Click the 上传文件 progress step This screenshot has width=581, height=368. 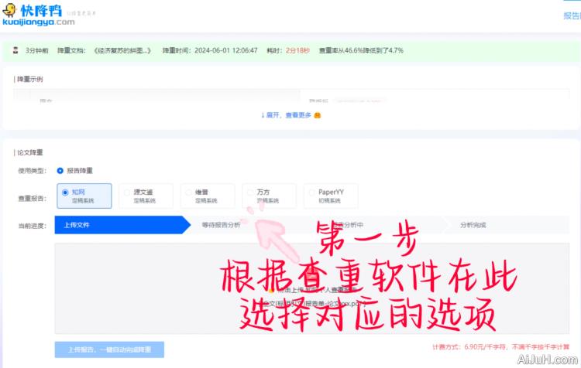pyautogui.click(x=122, y=225)
